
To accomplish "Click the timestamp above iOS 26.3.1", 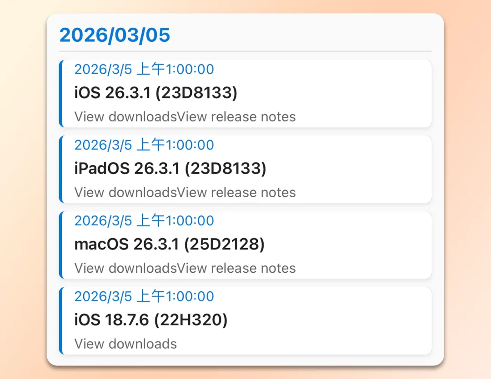I will click(144, 70).
